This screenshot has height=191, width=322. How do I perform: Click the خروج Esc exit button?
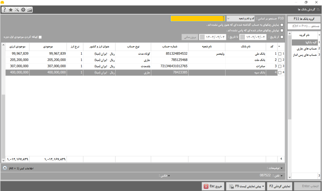pos(213,186)
